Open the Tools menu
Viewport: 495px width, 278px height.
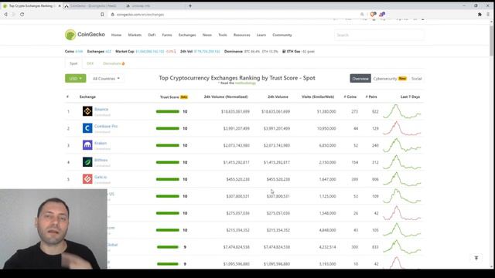pos(223,35)
